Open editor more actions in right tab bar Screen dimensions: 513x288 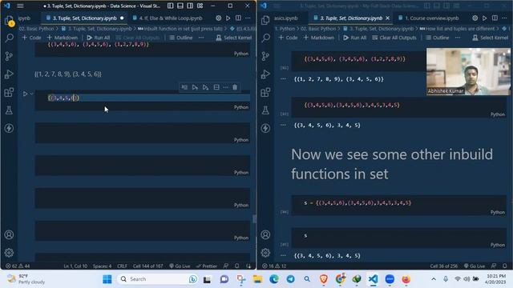[504, 18]
